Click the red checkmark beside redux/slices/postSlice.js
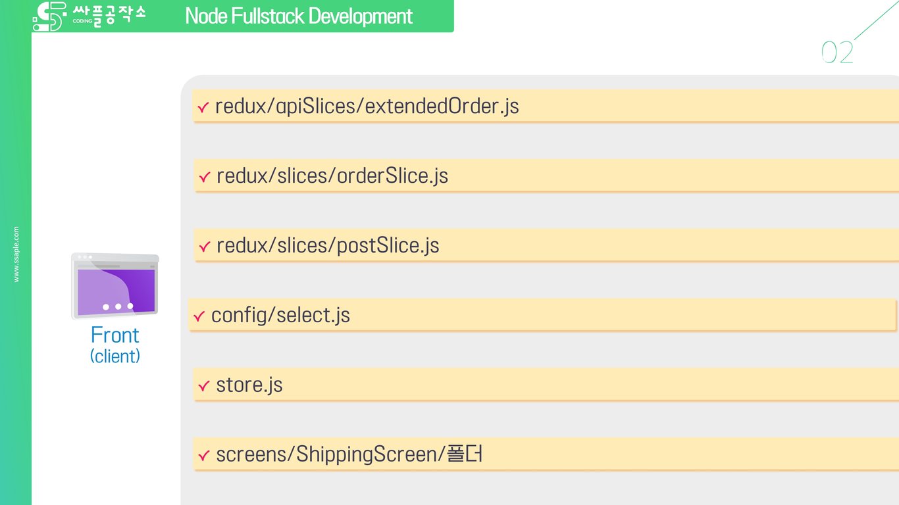899x505 pixels. pos(204,247)
